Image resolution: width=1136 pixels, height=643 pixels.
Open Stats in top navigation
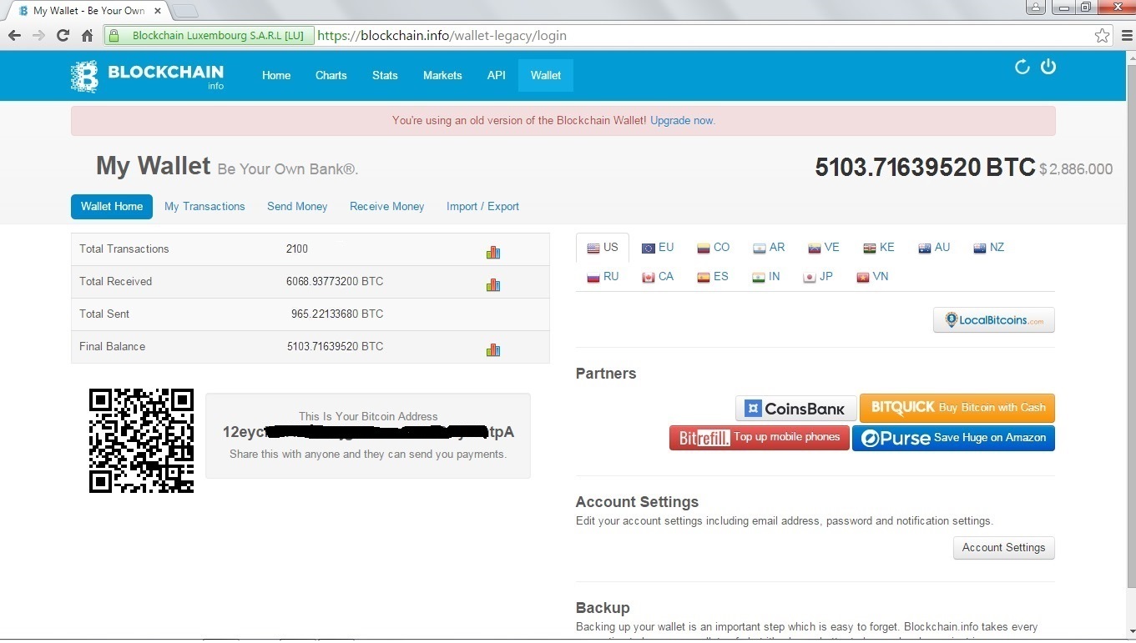click(x=385, y=75)
